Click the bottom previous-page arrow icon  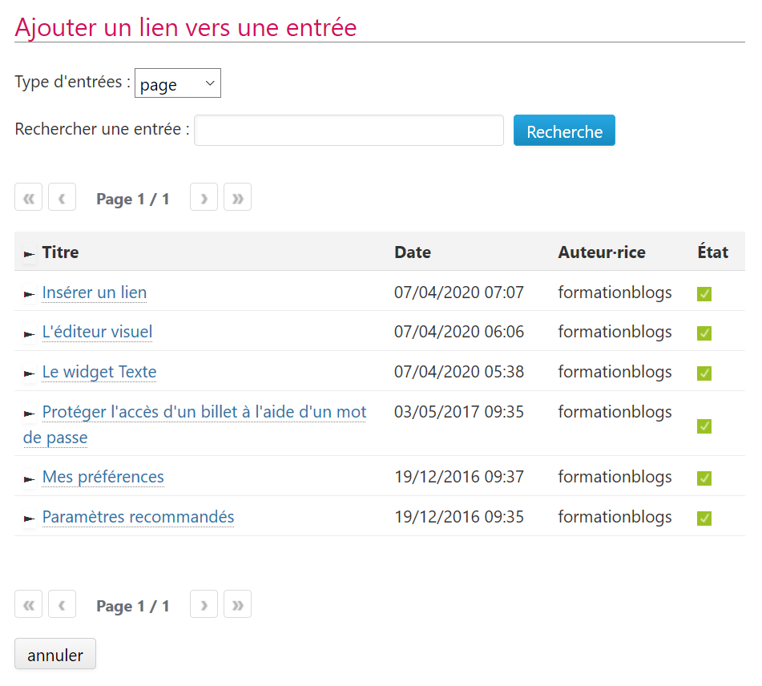62,605
